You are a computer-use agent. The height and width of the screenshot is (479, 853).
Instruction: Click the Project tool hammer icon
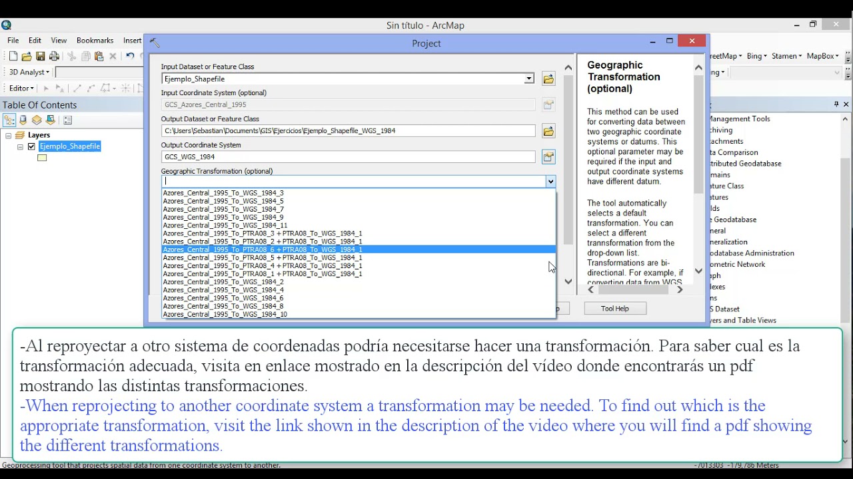pos(155,43)
